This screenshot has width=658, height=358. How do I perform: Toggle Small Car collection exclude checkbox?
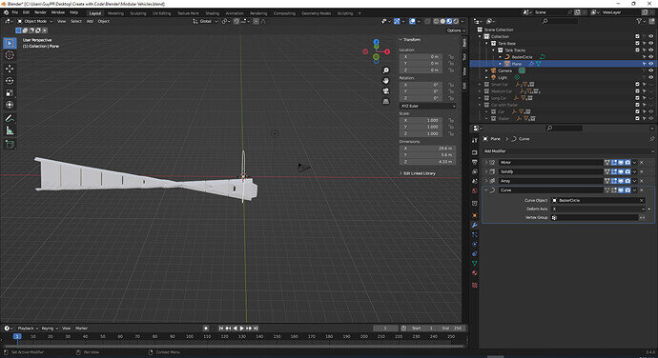[637, 84]
